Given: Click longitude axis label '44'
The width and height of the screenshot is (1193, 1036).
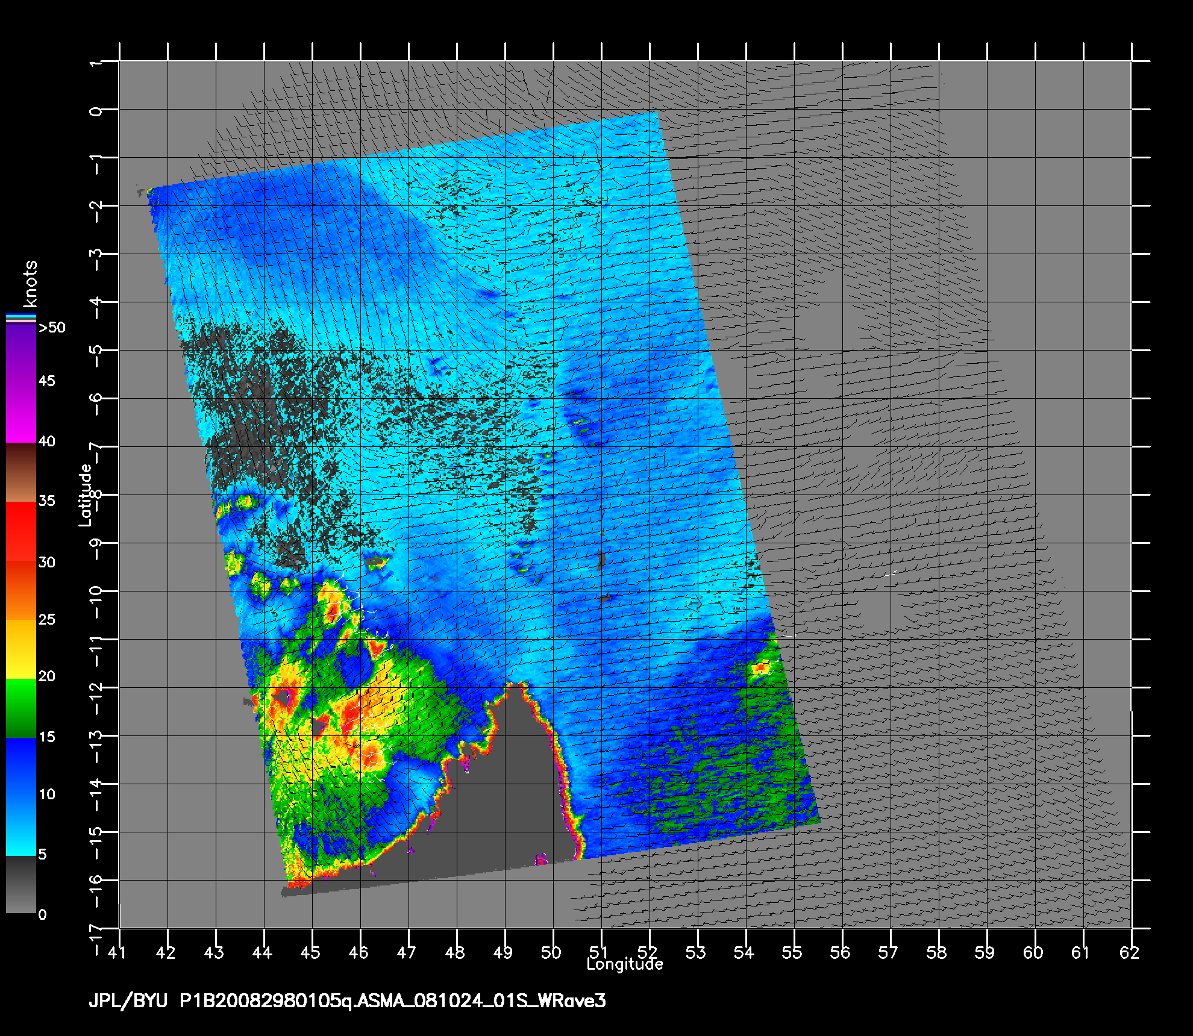Looking at the screenshot, I should coord(262,952).
